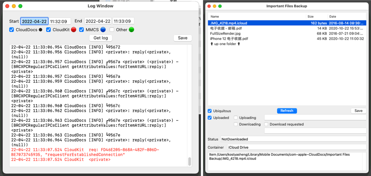The image size is (371, 176).
Task: Click the blue Refresh button
Action: [287, 111]
